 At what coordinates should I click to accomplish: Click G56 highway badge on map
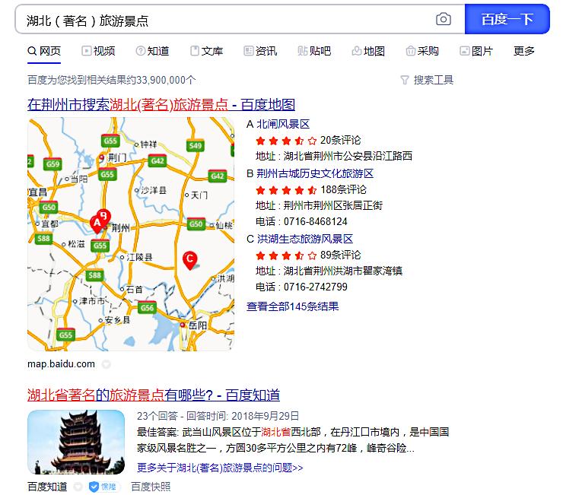147,307
